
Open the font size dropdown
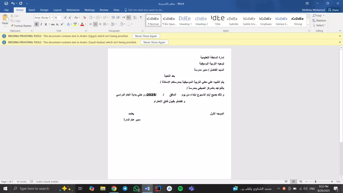(61, 17)
